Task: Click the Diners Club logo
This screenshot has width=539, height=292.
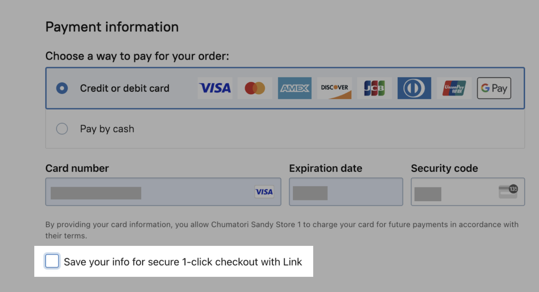Action: (414, 88)
